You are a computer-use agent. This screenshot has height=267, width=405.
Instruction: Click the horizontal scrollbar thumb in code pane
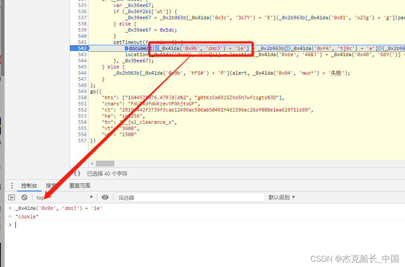point(105,163)
